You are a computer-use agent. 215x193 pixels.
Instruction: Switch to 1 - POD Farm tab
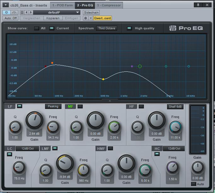[x=62, y=5]
